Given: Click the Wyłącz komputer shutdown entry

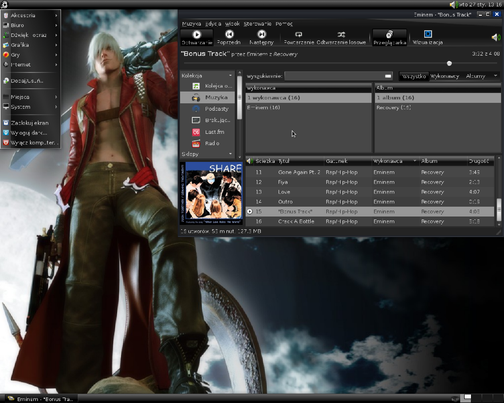Looking at the screenshot, I should click(x=31, y=143).
